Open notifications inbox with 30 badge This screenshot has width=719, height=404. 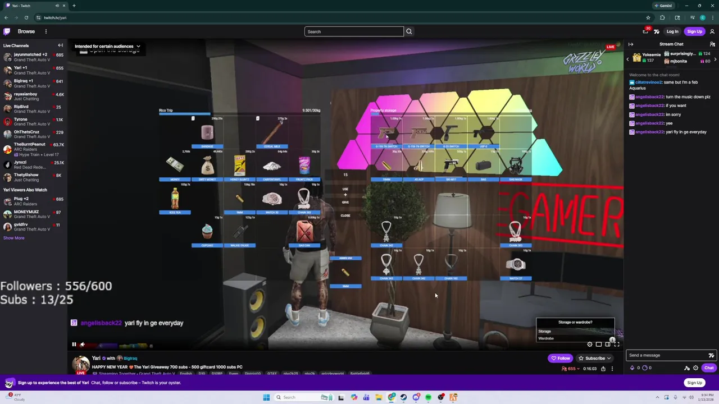646,31
